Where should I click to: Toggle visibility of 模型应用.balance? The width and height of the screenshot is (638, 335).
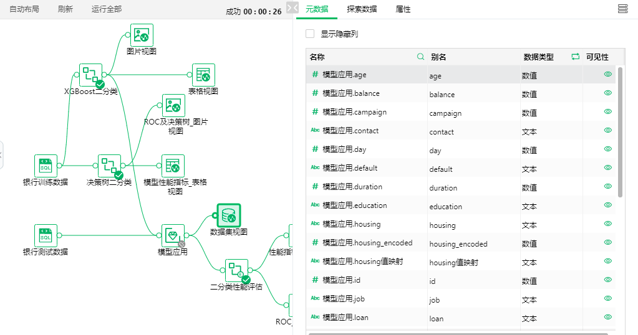608,93
